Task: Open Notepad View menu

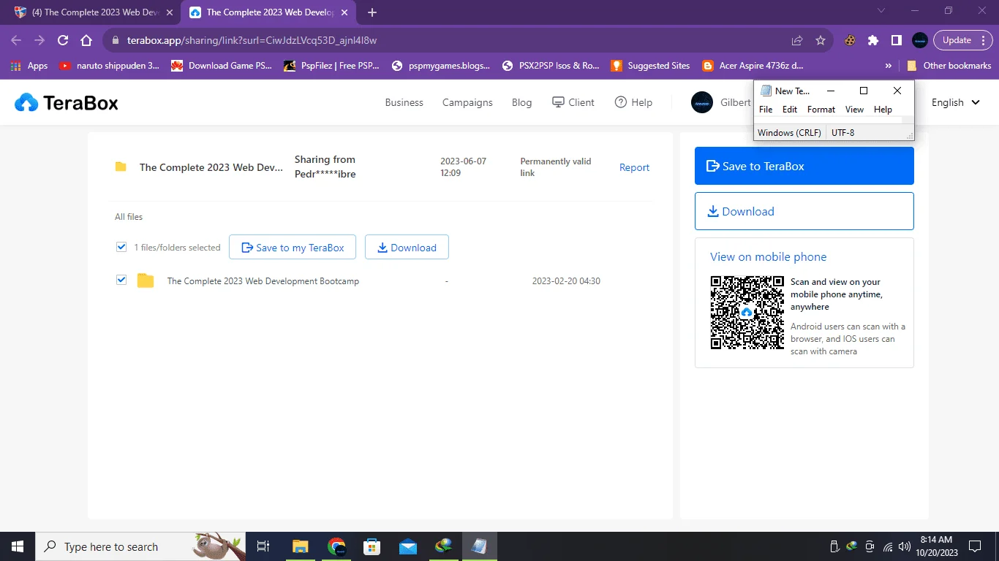Action: (854, 110)
